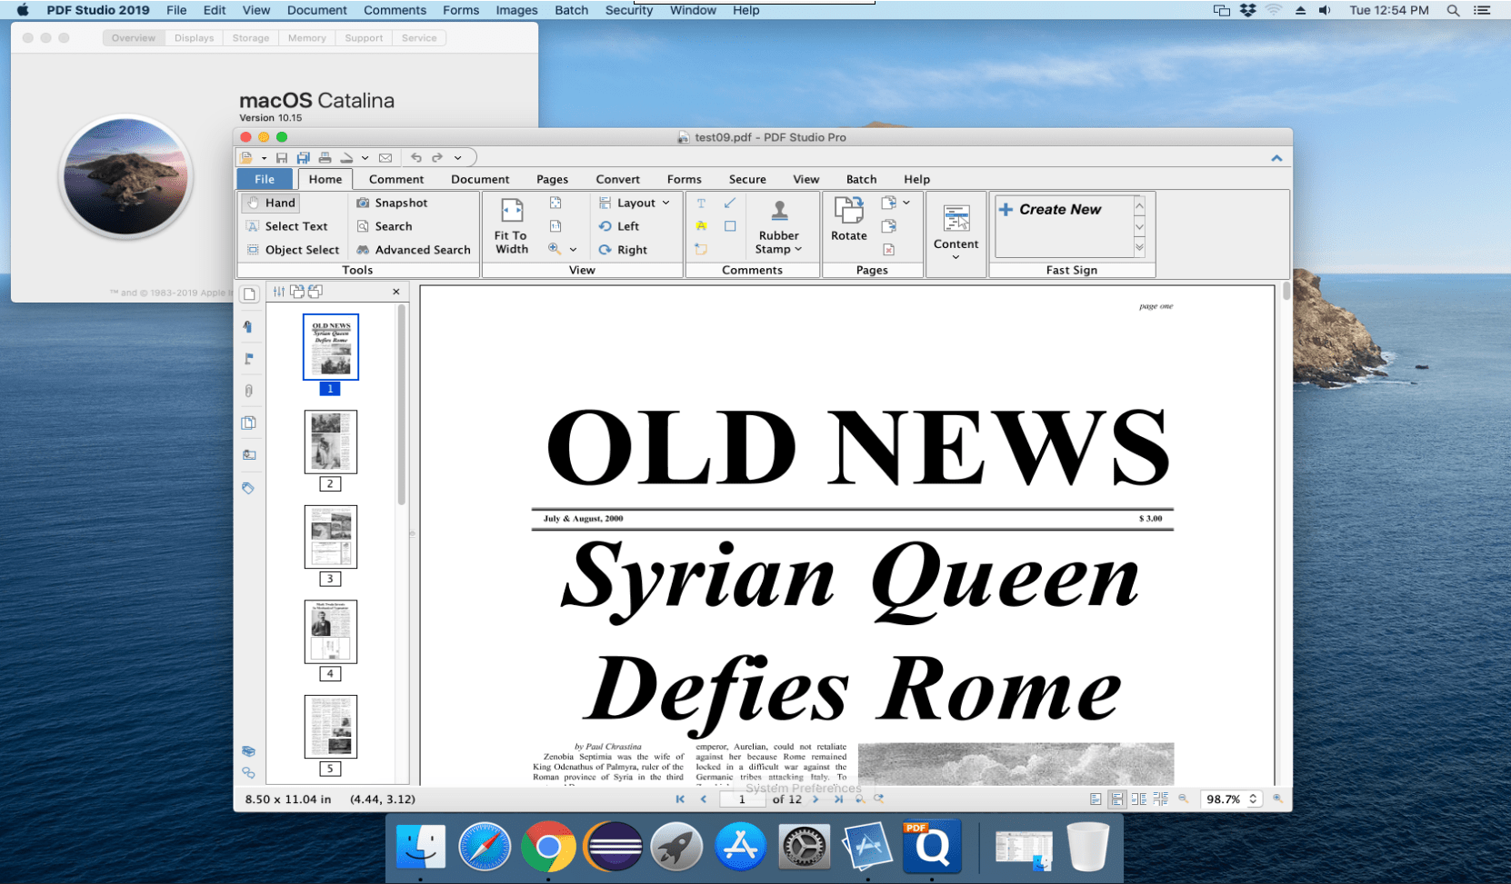Select the text Highlight tool
The image size is (1511, 884).
point(701,226)
